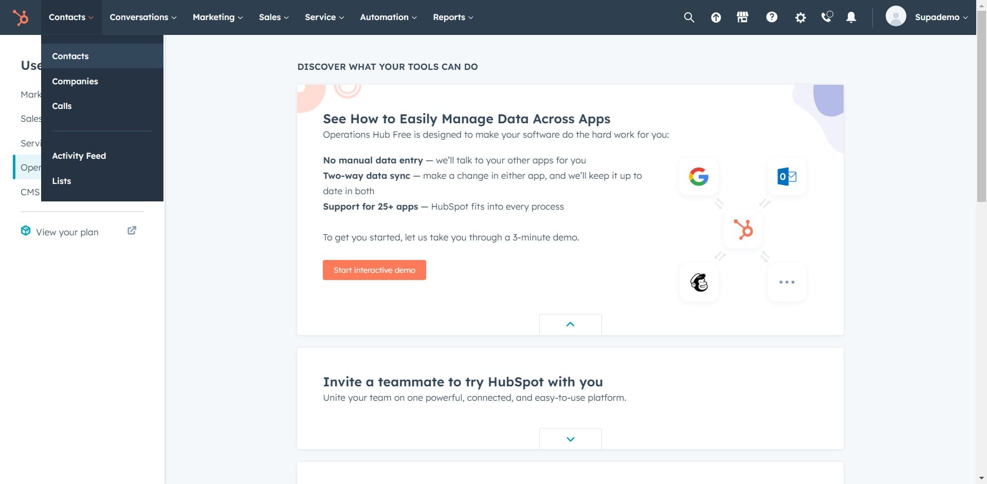The height and width of the screenshot is (484, 987).
Task: Expand the Conversations menu
Action: tap(143, 17)
